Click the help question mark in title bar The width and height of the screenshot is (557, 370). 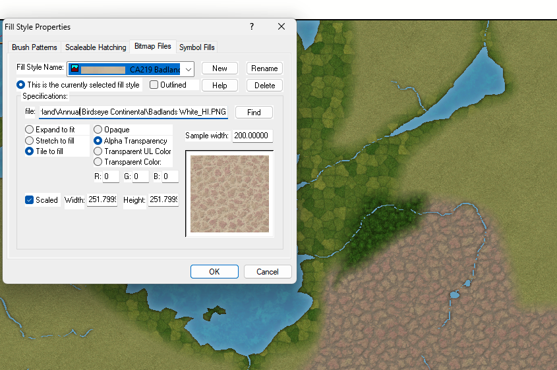pos(252,26)
